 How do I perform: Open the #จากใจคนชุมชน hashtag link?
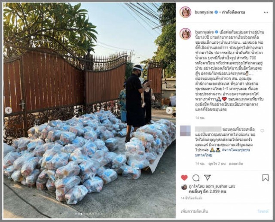point(236,150)
